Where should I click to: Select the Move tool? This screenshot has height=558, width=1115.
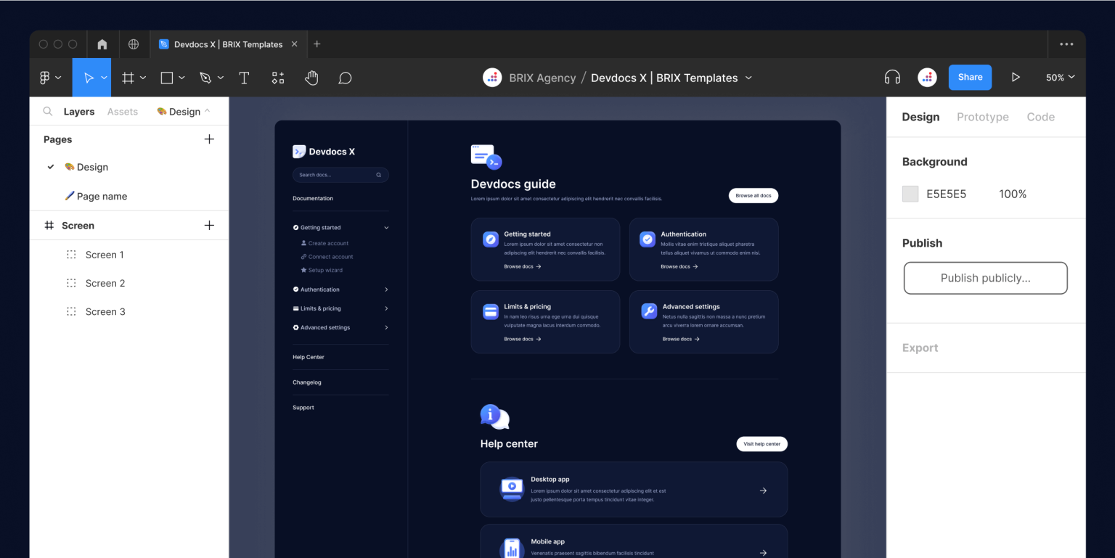[87, 77]
